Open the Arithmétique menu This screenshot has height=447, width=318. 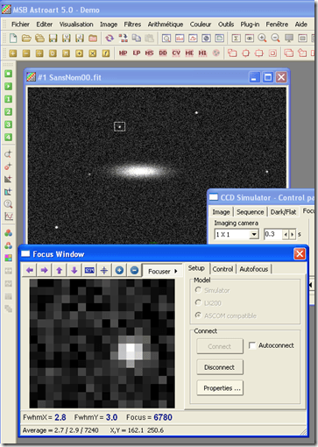click(166, 25)
